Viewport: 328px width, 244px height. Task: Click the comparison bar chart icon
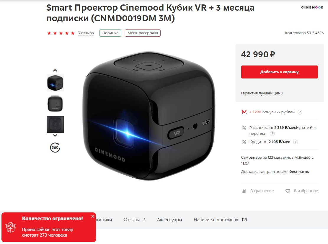(x=244, y=191)
